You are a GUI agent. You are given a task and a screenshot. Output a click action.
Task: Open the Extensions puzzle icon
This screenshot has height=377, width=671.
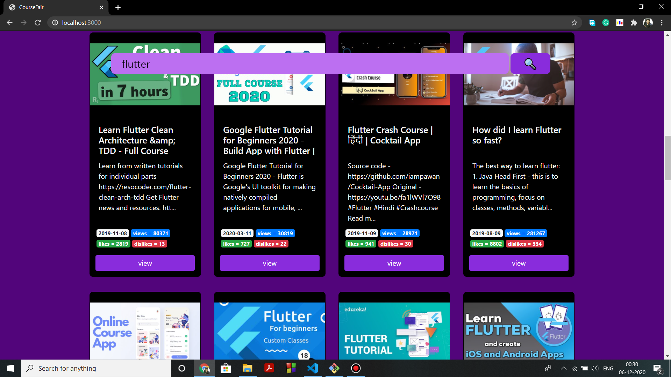634,22
